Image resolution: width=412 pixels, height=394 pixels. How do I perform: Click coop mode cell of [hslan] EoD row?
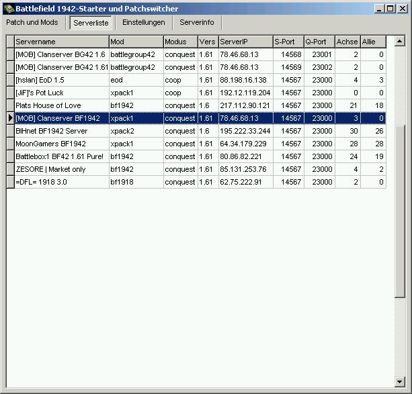point(181,80)
